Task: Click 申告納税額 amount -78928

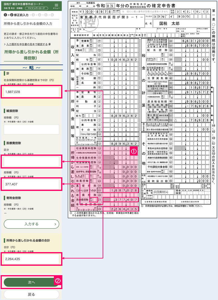Action: click(197, 106)
